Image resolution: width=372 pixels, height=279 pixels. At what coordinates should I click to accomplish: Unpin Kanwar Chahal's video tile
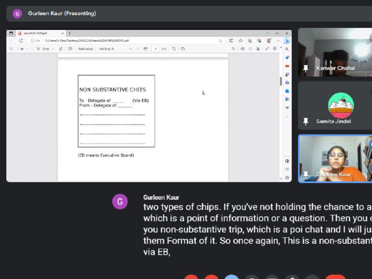pos(306,68)
